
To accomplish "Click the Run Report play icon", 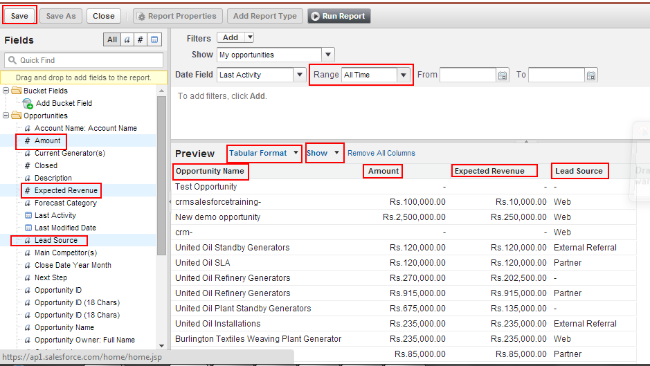I will (314, 16).
